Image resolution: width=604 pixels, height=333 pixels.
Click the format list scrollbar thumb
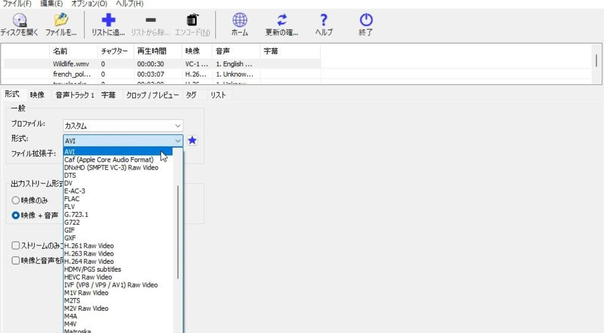[x=178, y=232]
